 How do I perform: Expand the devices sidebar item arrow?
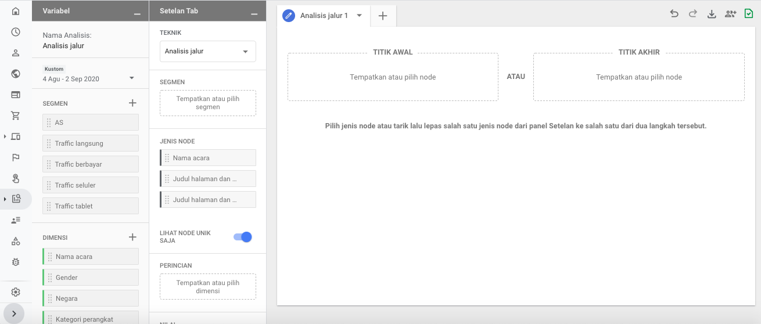(5, 136)
